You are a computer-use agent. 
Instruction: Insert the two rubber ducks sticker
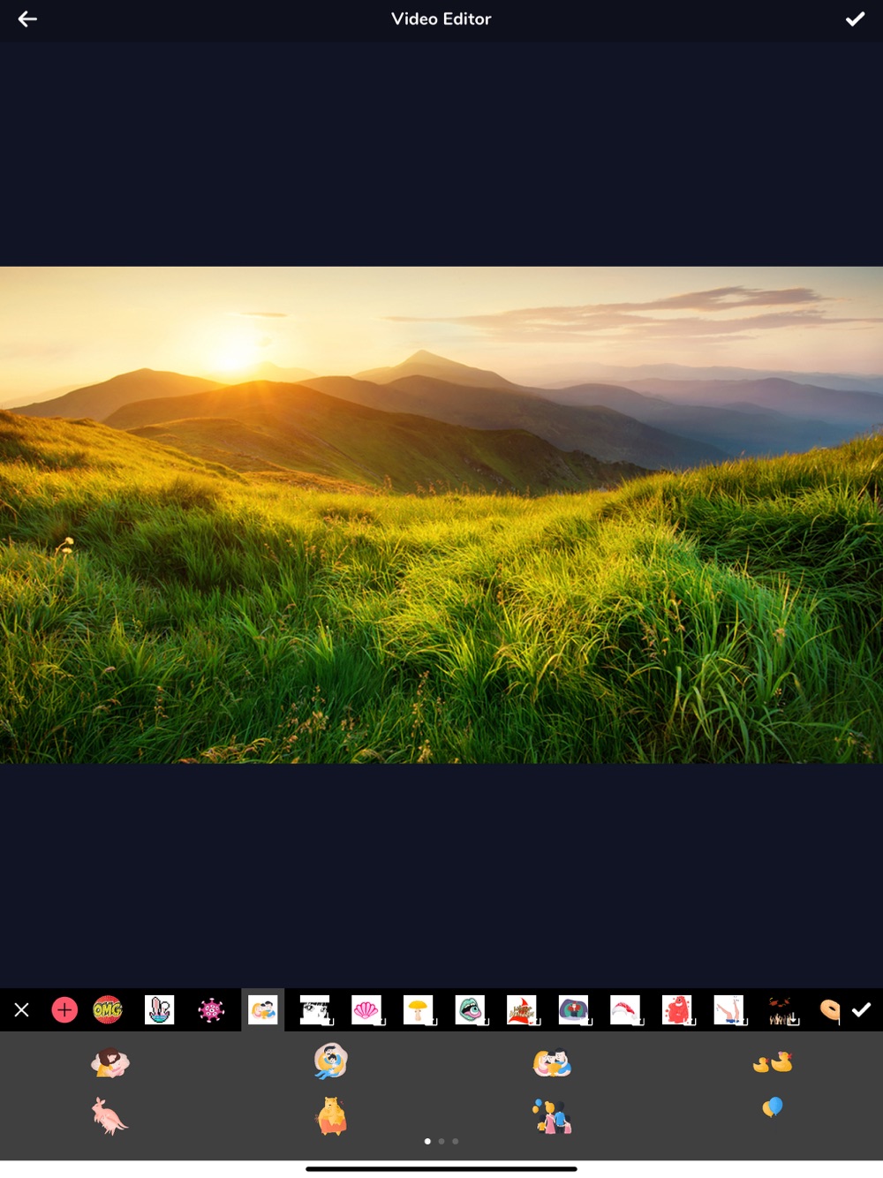pyautogui.click(x=773, y=1061)
